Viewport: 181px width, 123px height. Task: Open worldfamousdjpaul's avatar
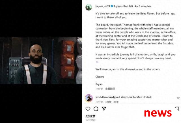click(x=89, y=98)
